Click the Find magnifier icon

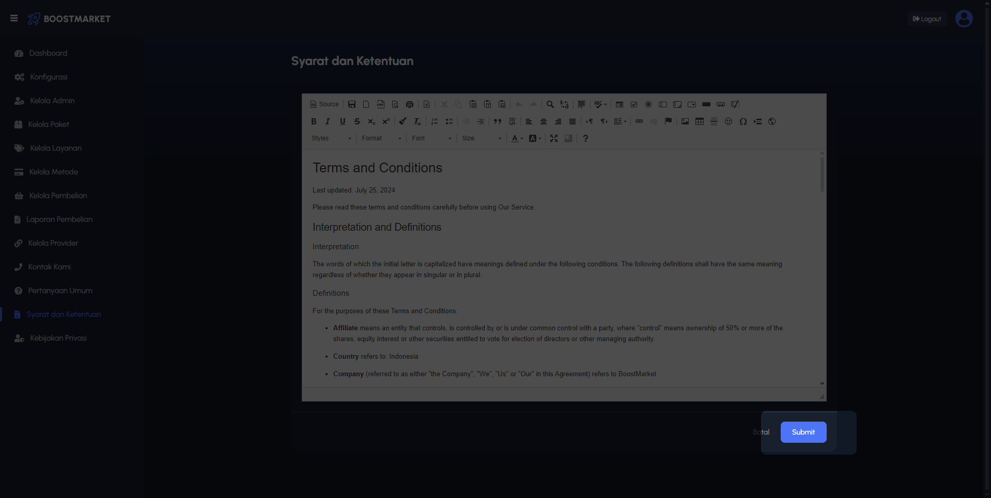(x=550, y=104)
